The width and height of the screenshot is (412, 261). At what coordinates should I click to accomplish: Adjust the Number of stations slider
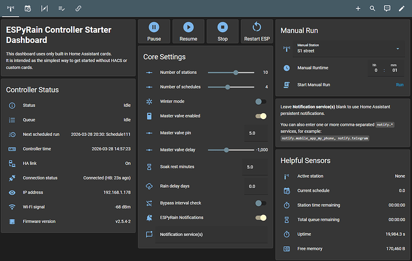coord(231,72)
